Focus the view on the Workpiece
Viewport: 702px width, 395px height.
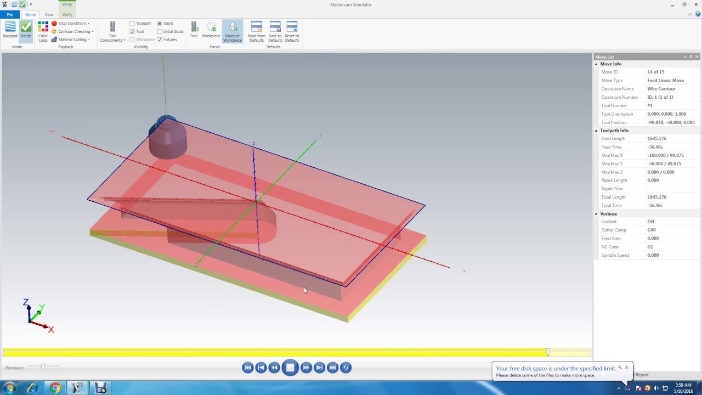[x=211, y=30]
